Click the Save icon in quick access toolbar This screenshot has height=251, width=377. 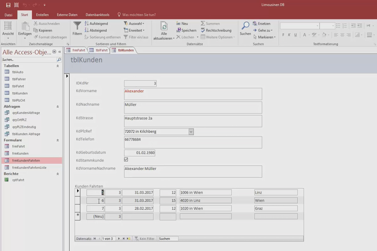pos(8,5)
